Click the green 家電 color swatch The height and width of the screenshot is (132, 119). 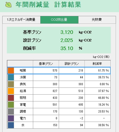click(x=11, y=105)
